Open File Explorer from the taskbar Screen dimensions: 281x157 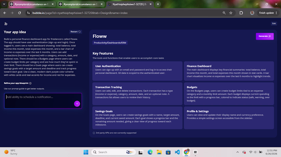(159, 152)
